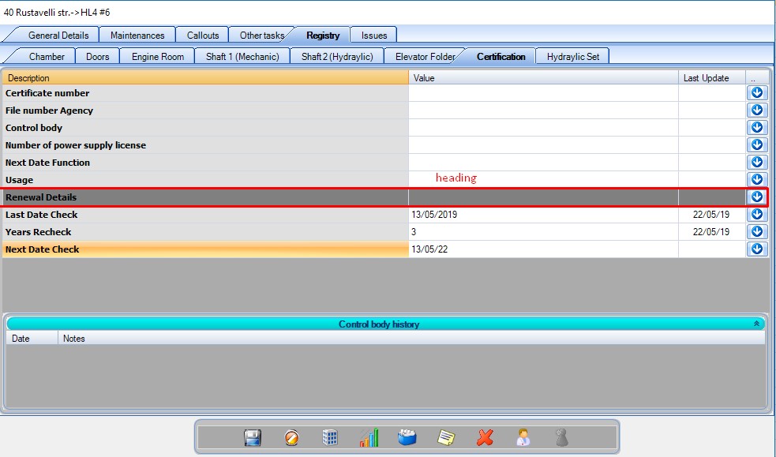Click the Next Date Check row arrow button
The image size is (776, 457).
(x=757, y=249)
